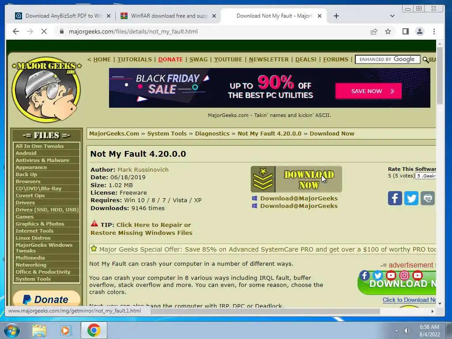Open the Networking category

click(x=31, y=265)
